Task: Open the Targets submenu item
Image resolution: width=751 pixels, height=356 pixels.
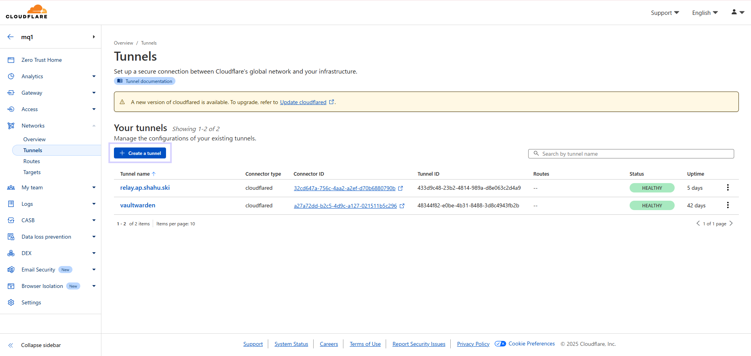Action: click(x=32, y=172)
